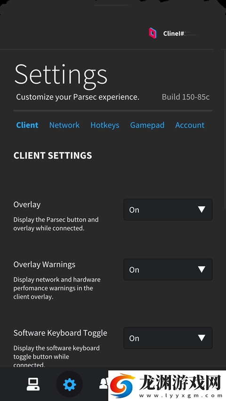Click the large Settings heading

click(x=61, y=75)
